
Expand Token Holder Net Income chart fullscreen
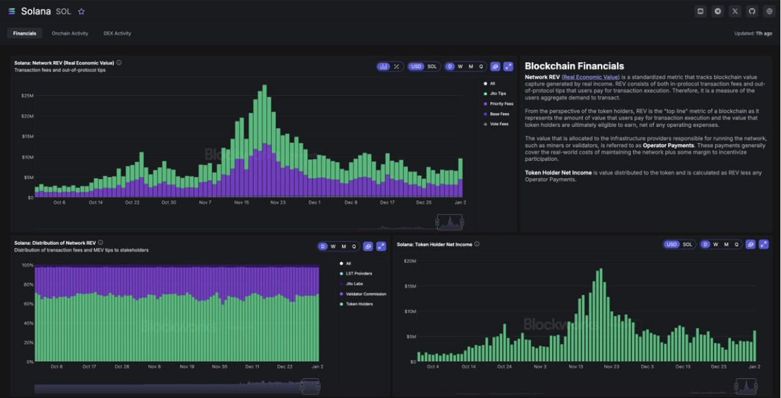coord(763,244)
